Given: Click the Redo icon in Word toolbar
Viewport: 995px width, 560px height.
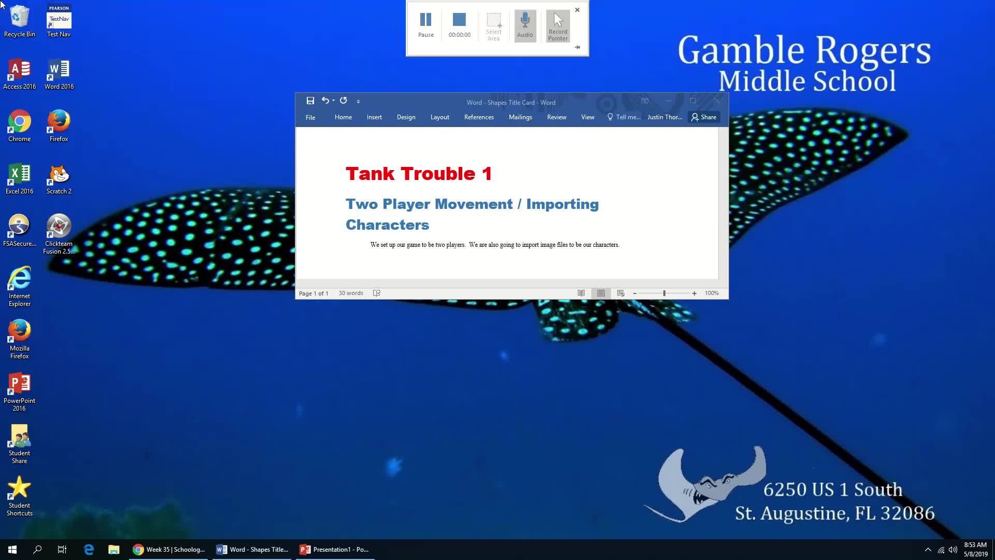Looking at the screenshot, I should (x=343, y=101).
